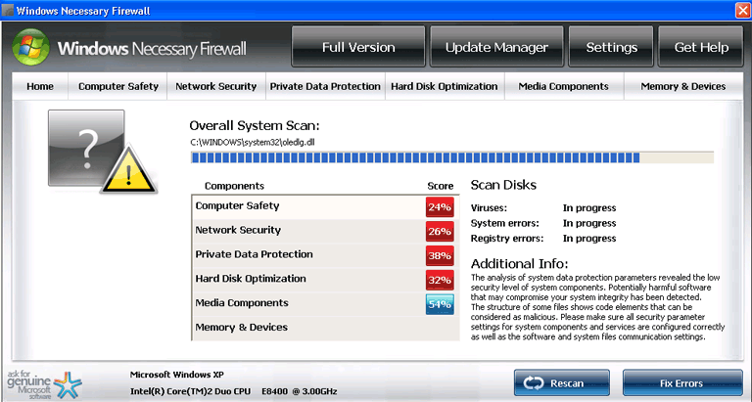Switch to the Computer Safety tab

[x=118, y=87]
